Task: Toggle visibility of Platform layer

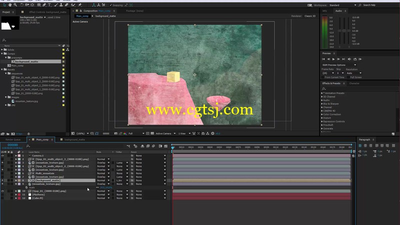Action: pyautogui.click(x=2, y=194)
